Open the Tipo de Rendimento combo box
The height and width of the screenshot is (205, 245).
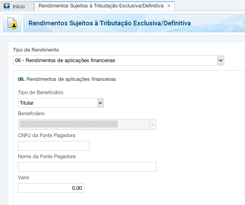click(115, 61)
